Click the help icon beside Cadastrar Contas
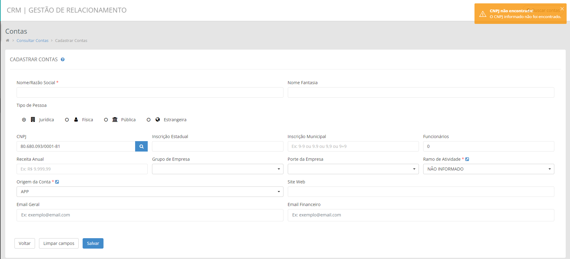Viewport: 570px width, 259px height. click(x=63, y=59)
